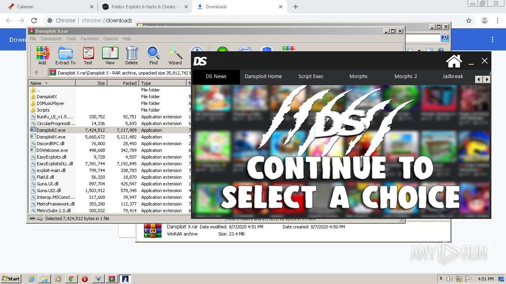
Task: Select MetroFramework.dll file
Action: (110, 204)
